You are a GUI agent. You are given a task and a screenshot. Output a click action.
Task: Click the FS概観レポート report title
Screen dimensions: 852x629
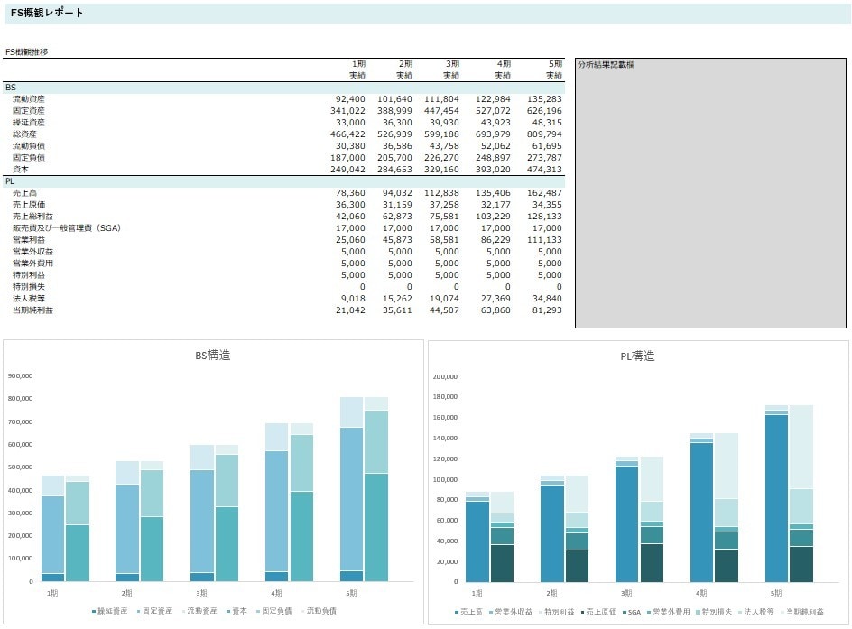coord(47,13)
